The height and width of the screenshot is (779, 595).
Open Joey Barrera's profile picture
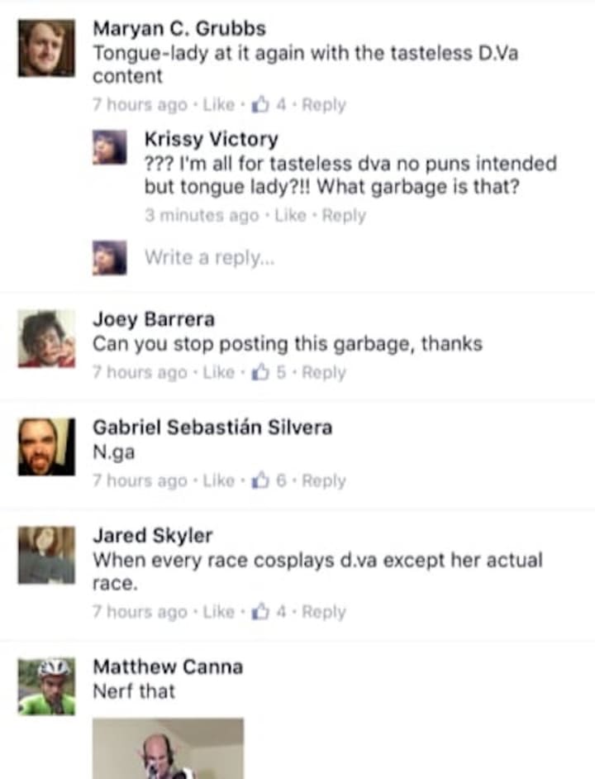pos(46,339)
